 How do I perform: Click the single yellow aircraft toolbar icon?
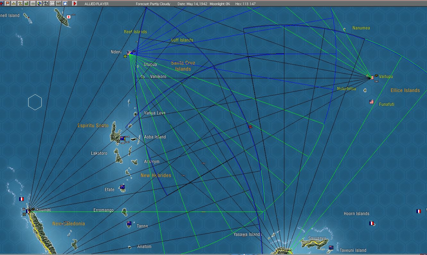pyautogui.click(x=14, y=4)
